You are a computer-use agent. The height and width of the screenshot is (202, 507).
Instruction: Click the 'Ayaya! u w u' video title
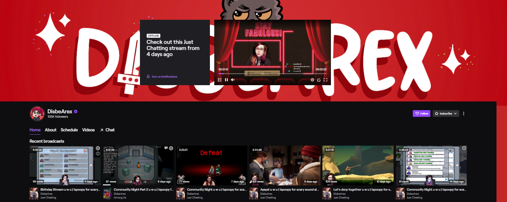(290, 190)
